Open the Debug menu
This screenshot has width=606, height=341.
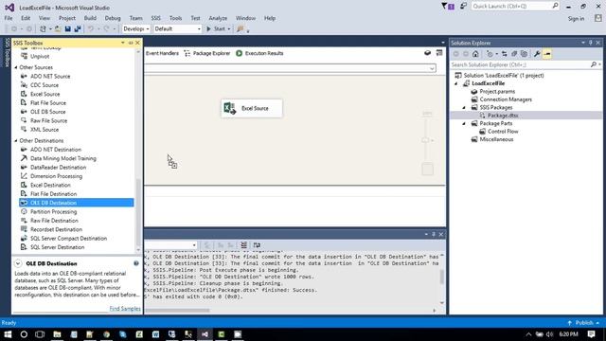[x=113, y=18]
